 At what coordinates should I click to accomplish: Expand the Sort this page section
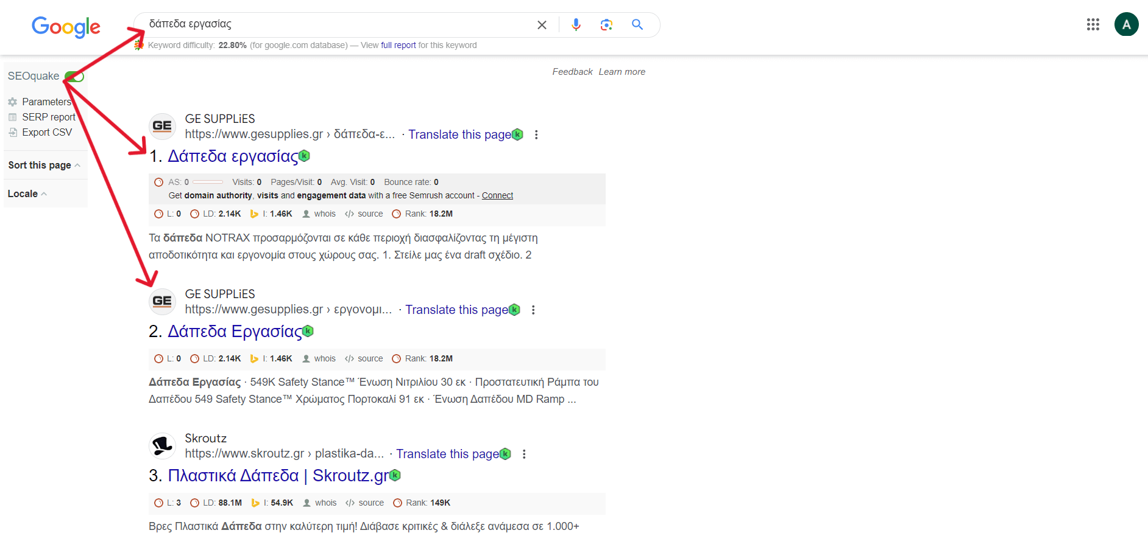[x=44, y=165]
